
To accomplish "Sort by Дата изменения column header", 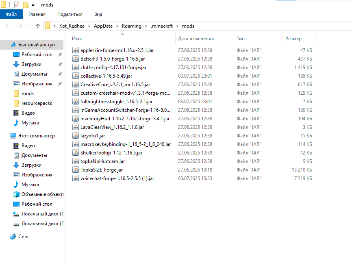I will (196, 39).
